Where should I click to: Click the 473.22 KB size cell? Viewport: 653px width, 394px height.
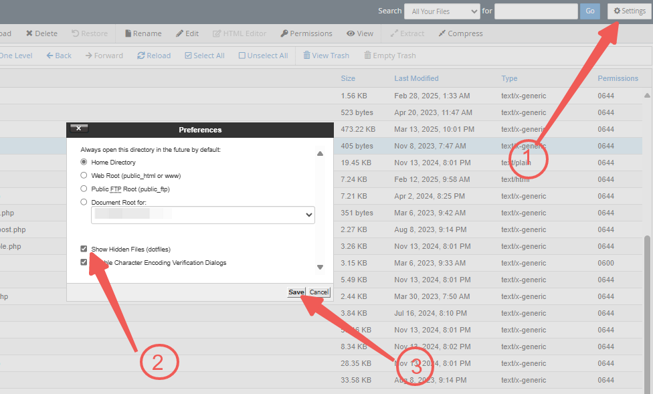click(358, 129)
